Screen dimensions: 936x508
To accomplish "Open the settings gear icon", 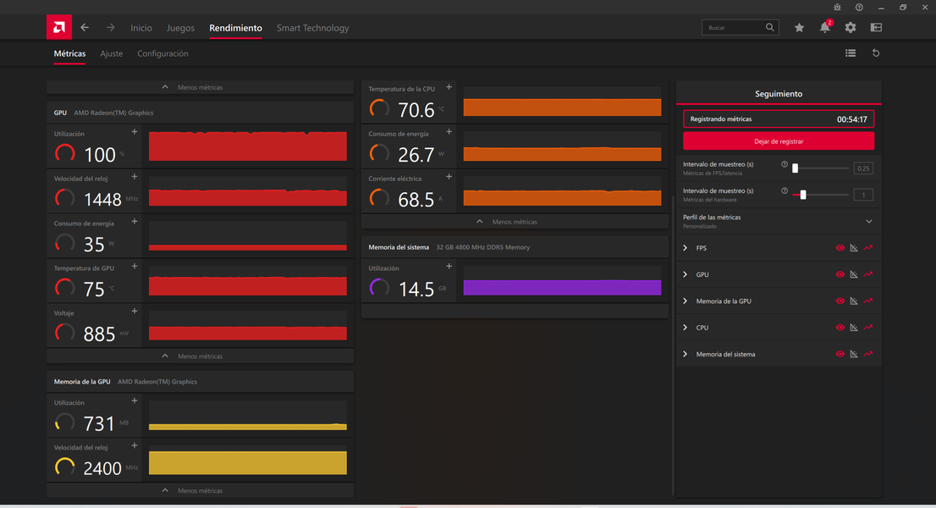I will tap(851, 28).
